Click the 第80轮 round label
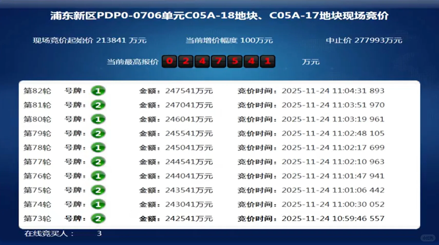439x245 pixels. click(37, 119)
